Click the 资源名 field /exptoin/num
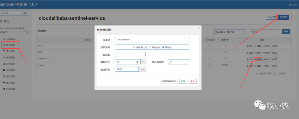This screenshot has height=119, width=299. 152,40
